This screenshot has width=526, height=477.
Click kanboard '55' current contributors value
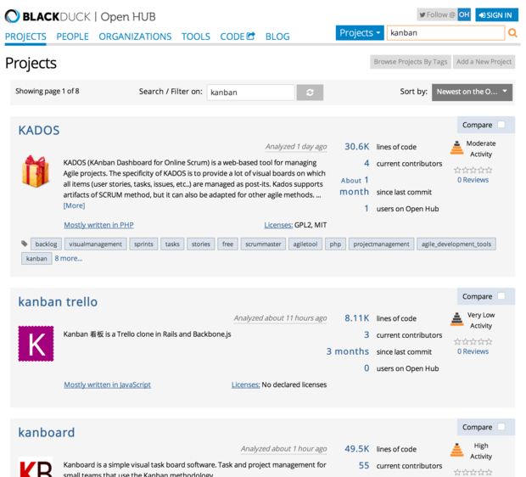pyautogui.click(x=364, y=466)
